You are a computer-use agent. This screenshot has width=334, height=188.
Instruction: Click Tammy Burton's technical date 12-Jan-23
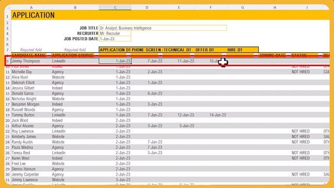(x=186, y=115)
